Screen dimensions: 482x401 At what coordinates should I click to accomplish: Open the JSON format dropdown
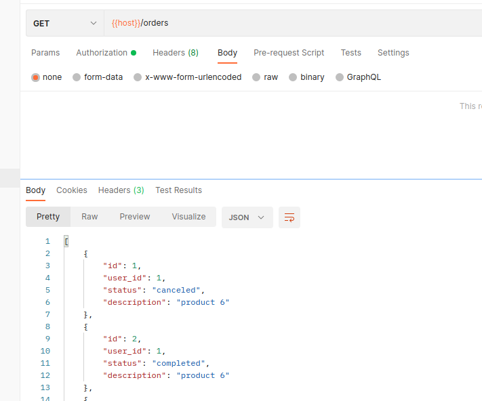[x=247, y=217]
